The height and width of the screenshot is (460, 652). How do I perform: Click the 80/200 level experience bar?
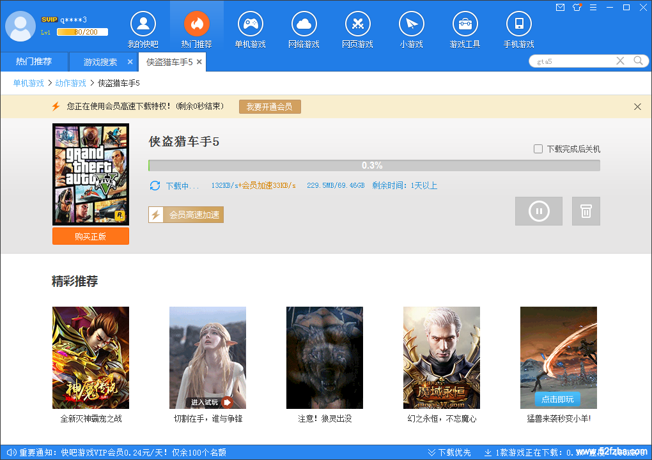[82, 32]
